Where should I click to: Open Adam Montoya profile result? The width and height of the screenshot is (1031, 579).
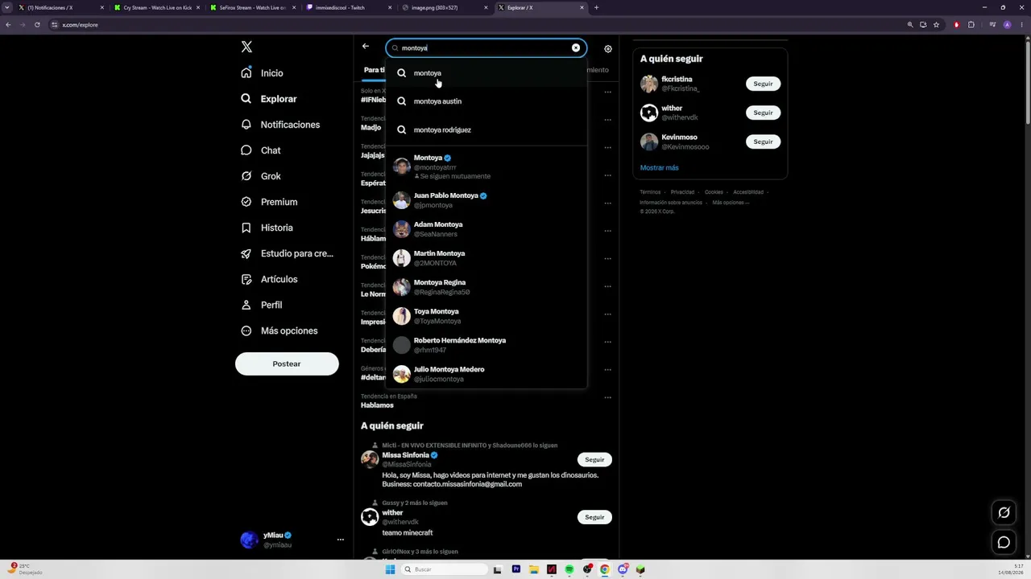[487, 229]
